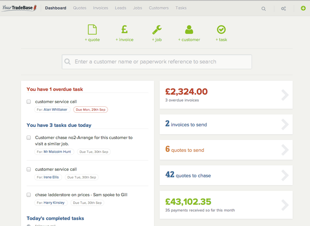This screenshot has width=310, height=226.
Task: Click the 3 overdue invoices label
Action: (182, 100)
